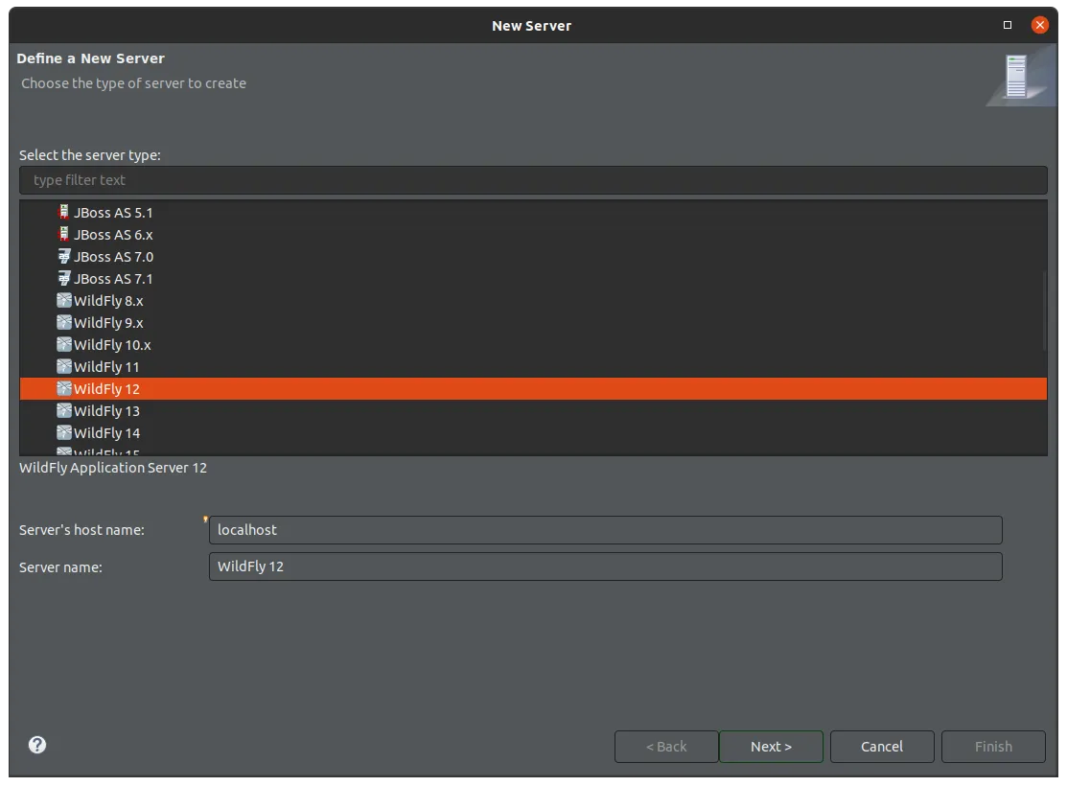Click the Next > button
The image size is (1067, 786).
coord(771,747)
